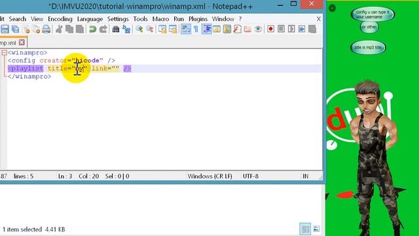Click the "config u can type it" bubble
419x236 pixels.
[x=373, y=14]
